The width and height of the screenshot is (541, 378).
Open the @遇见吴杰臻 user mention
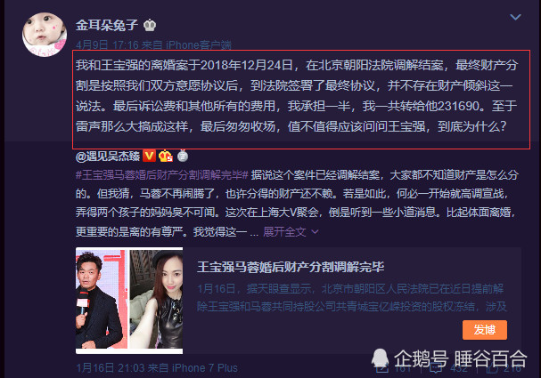coord(108,157)
